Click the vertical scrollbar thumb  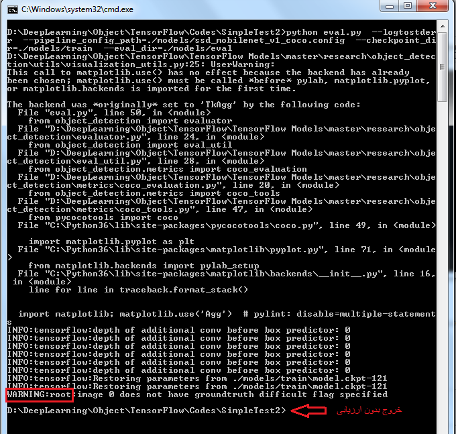[x=443, y=67]
